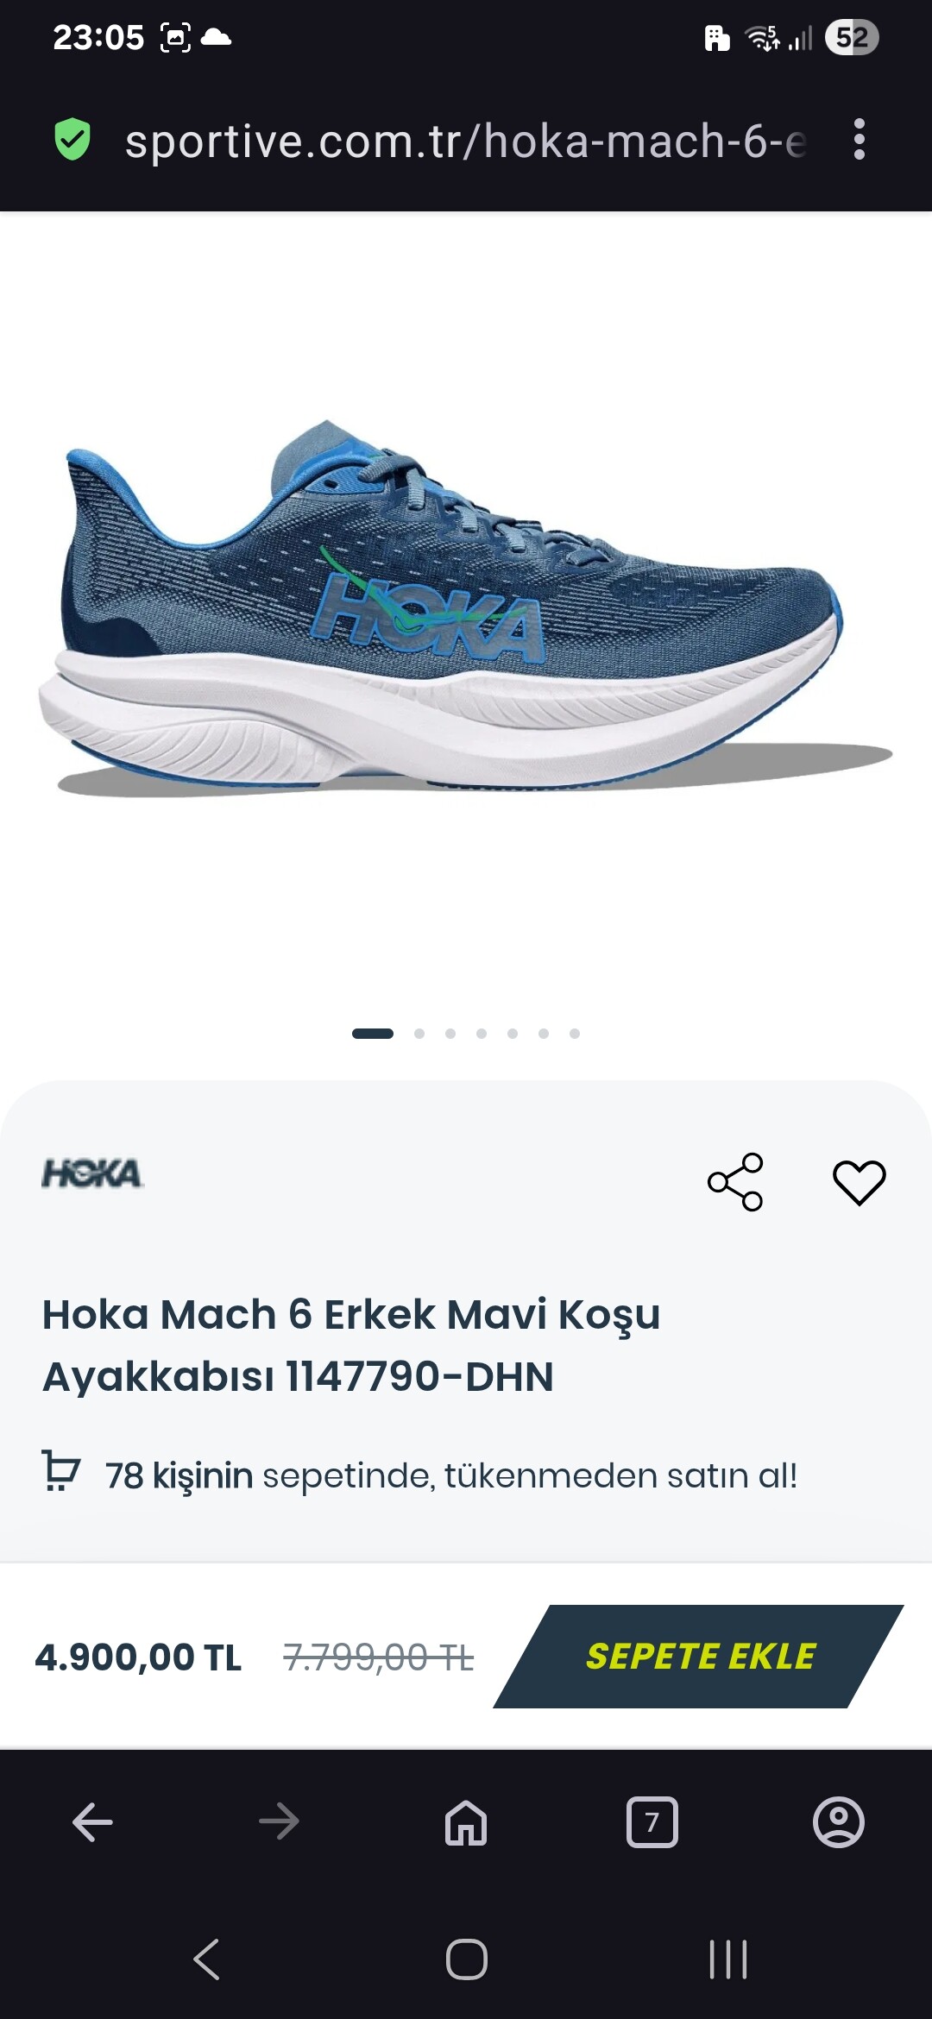This screenshot has width=932, height=2019.
Task: Click the Hoka brand logo
Action: [92, 1173]
